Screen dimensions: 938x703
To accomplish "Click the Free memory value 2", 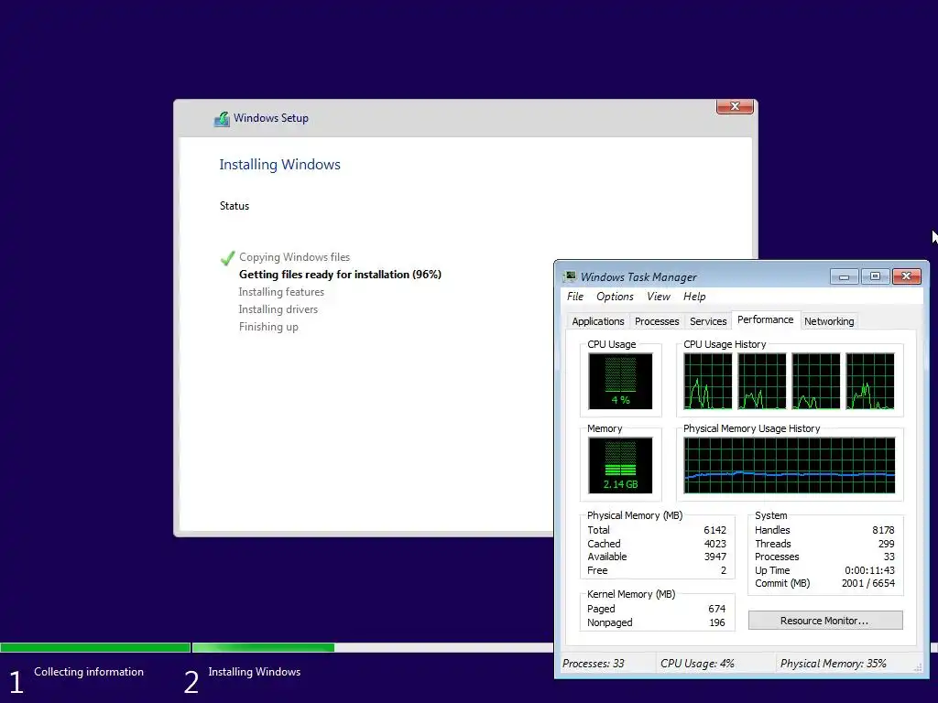I will [724, 570].
